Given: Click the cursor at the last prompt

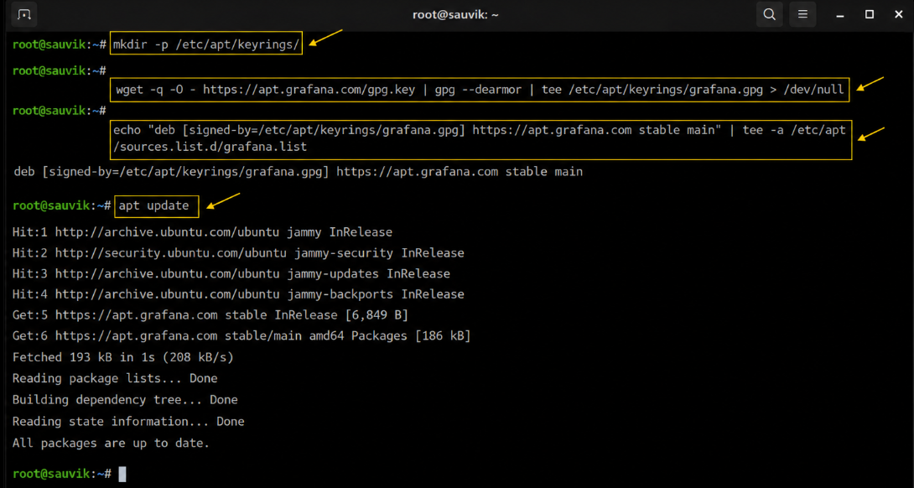Looking at the screenshot, I should (122, 474).
